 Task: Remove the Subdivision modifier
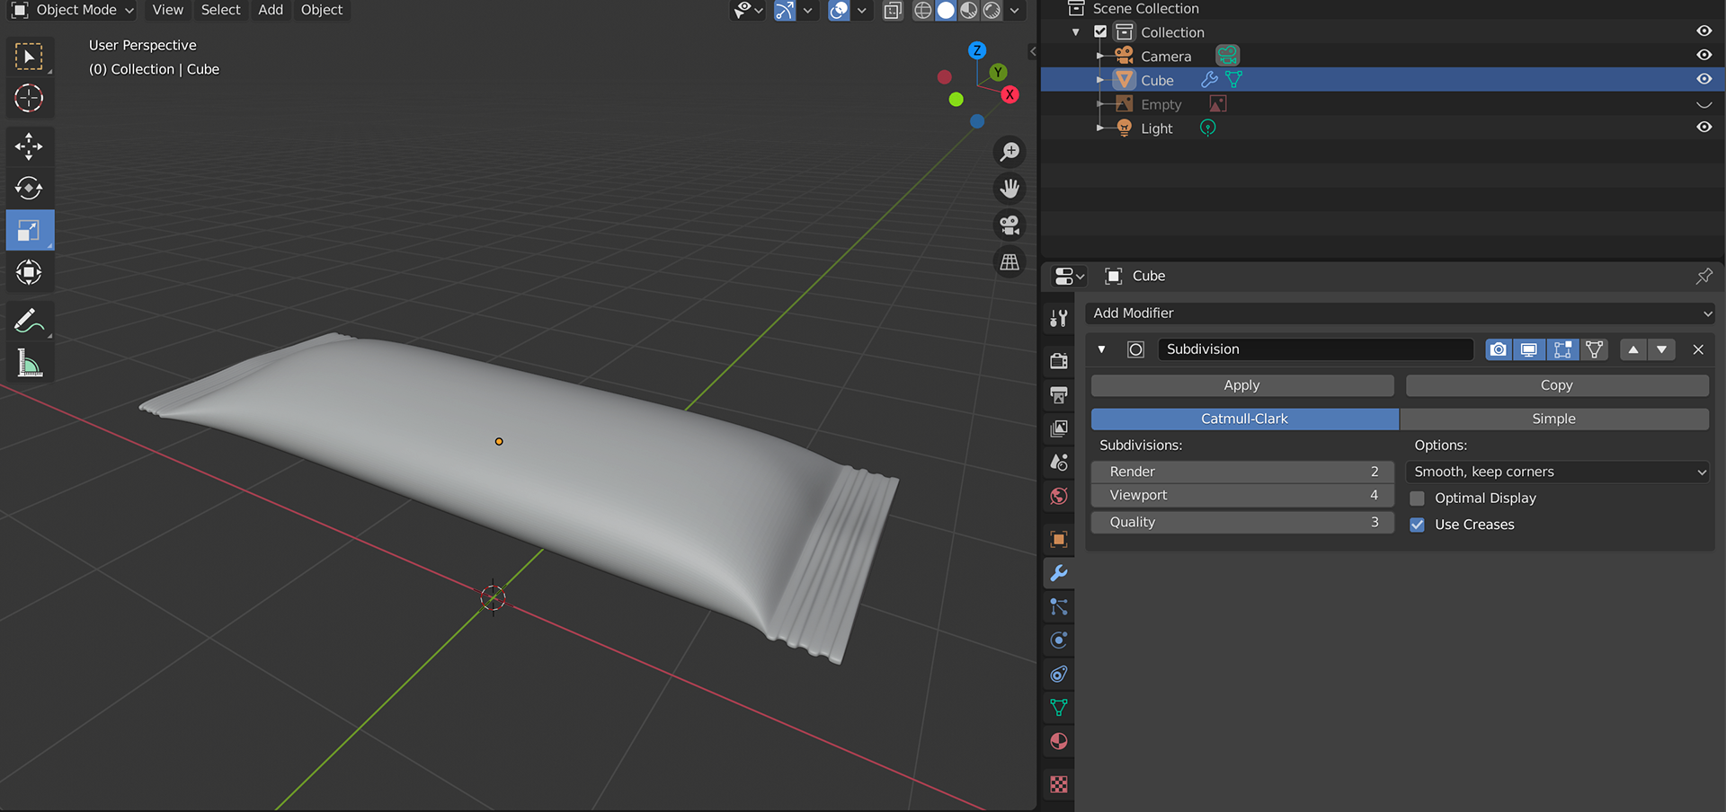point(1698,349)
